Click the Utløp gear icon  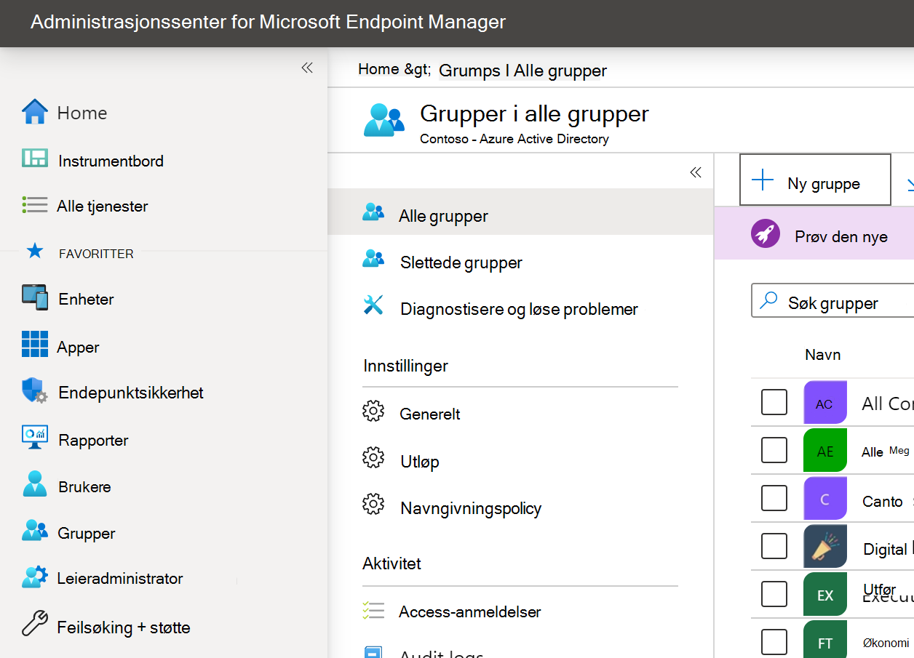coord(373,458)
